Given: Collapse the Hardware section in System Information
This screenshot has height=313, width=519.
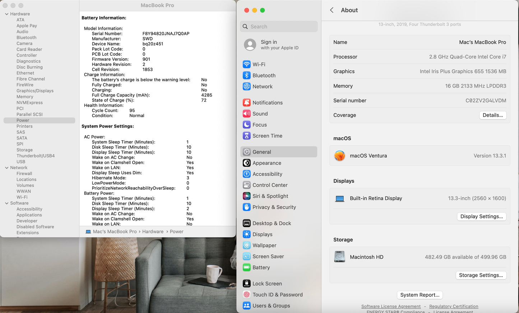Looking at the screenshot, I should click(6, 14).
